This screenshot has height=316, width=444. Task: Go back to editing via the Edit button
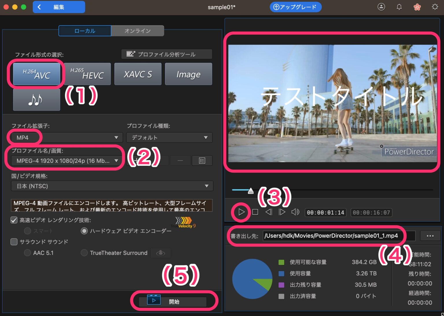59,7
